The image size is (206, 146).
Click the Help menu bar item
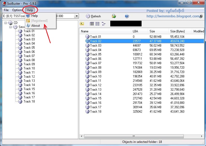click(x=30, y=10)
